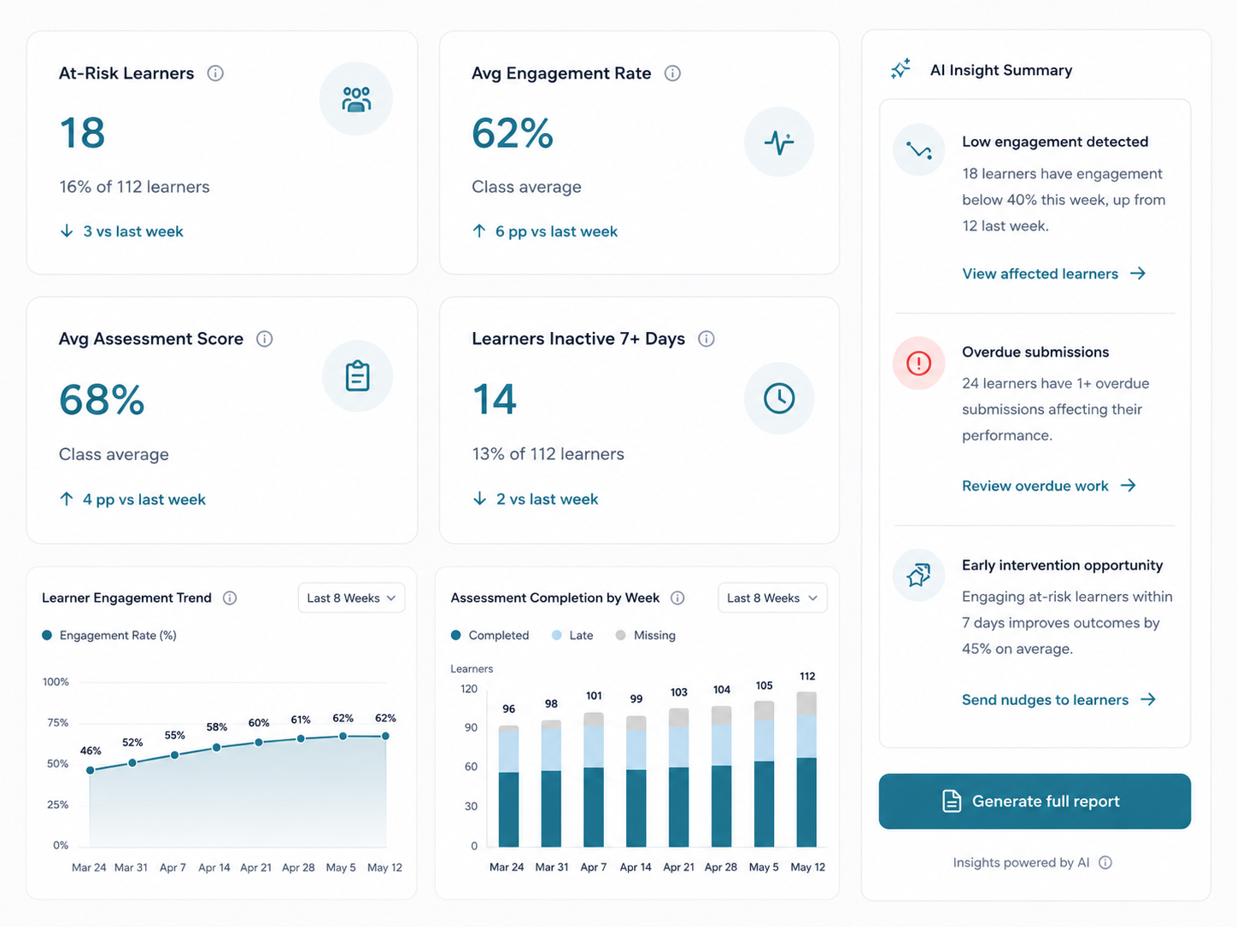Viewport: 1237px width, 927px height.
Task: Open Last 8 Weeks dropdown on Engagement Trend
Action: click(x=351, y=598)
